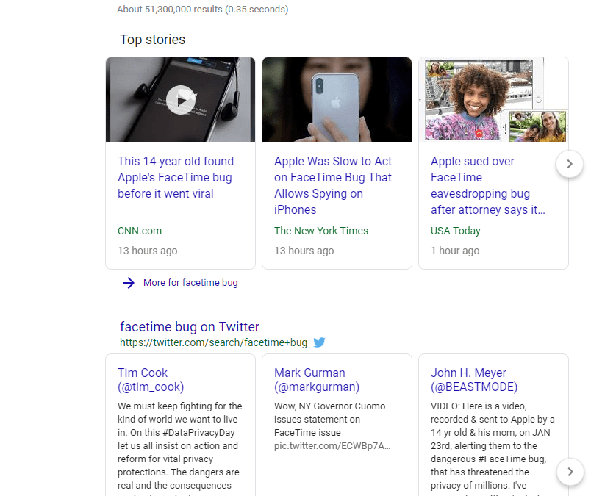Open the twitter.com/search/facetime+bug URL
The height and width of the screenshot is (496, 616).
[x=213, y=342]
